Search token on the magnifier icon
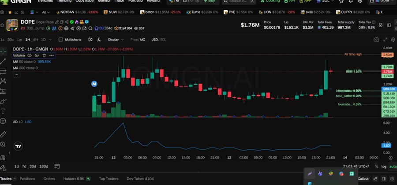 [x=90, y=28]
